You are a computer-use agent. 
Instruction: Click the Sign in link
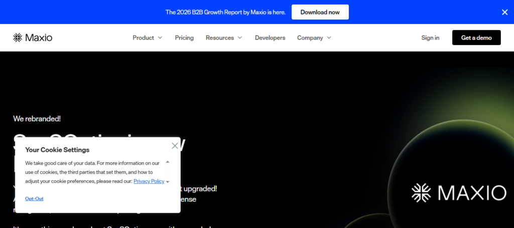click(430, 38)
